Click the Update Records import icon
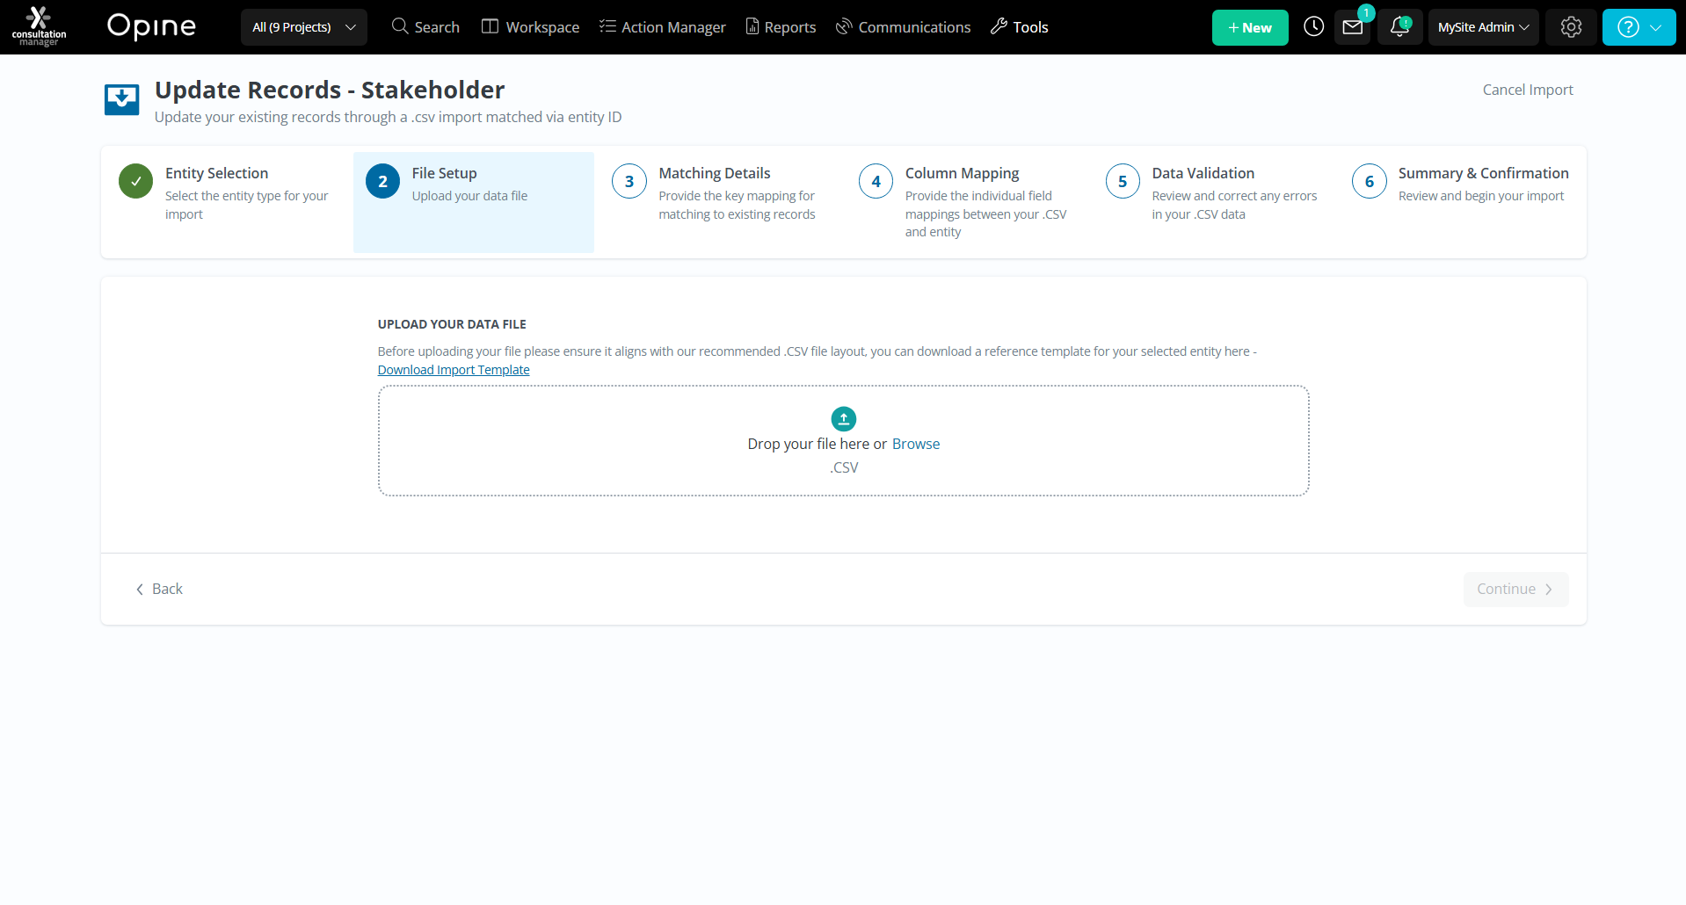Screen dimensions: 1686x905 [121, 99]
